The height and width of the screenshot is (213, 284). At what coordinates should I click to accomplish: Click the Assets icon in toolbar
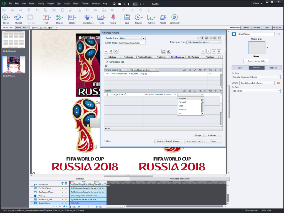tap(163, 17)
